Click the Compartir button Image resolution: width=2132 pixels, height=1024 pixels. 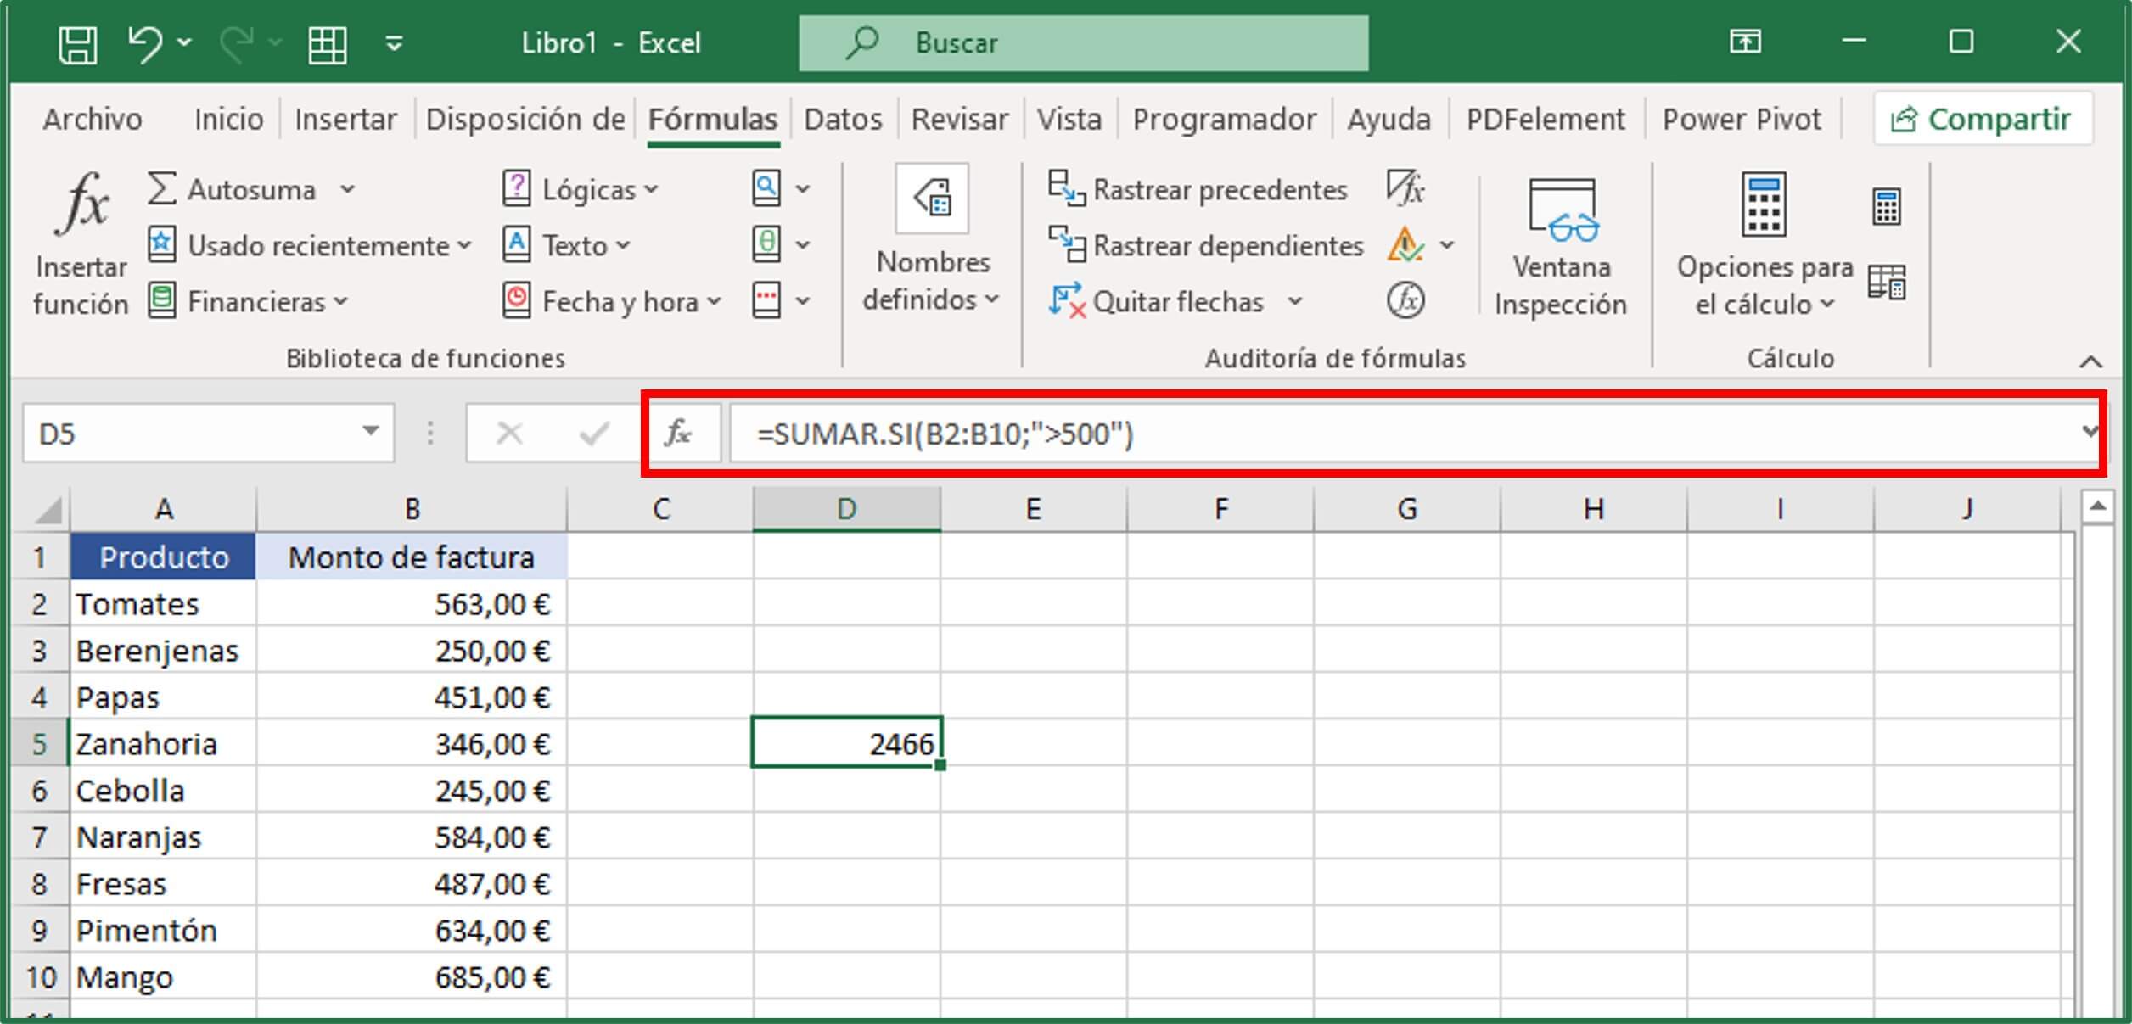[x=1983, y=118]
